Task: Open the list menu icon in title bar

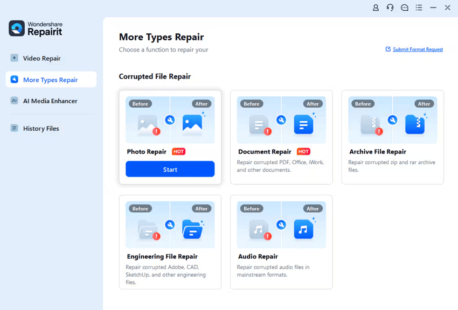Action: 419,8
